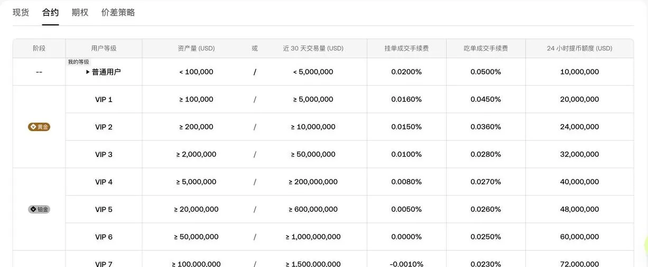Click the 挂单成交手续费 header
This screenshot has height=267, width=648.
coord(406,48)
